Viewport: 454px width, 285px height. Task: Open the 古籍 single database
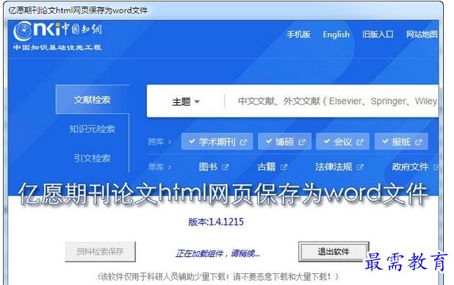coord(267,167)
